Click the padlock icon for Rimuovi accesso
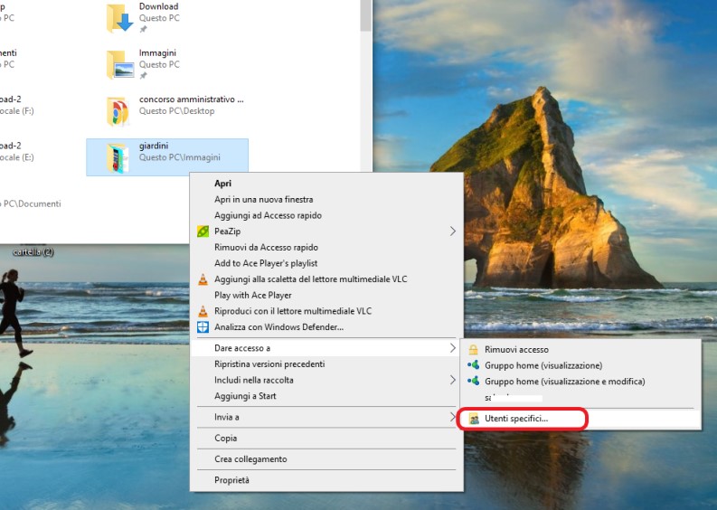 click(473, 350)
